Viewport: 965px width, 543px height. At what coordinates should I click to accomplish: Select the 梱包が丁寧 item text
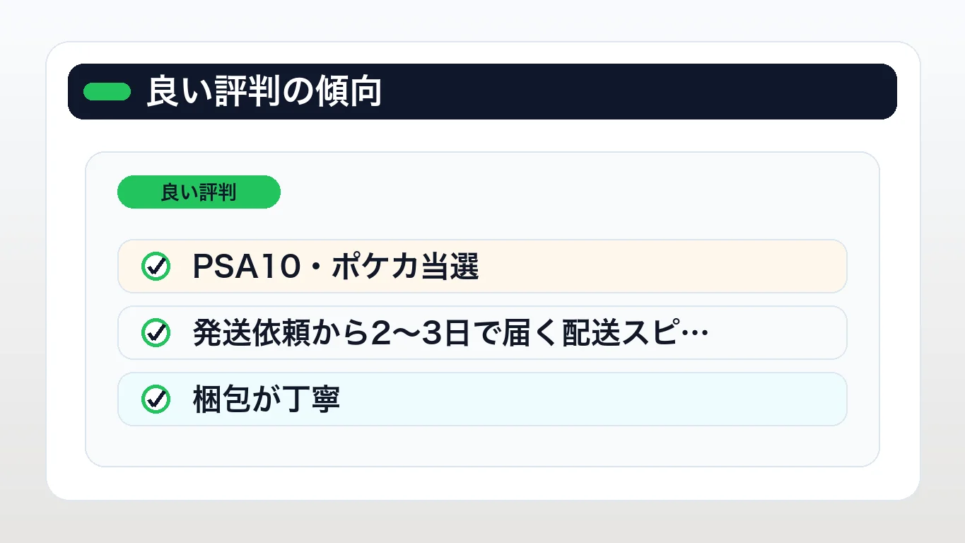[267, 399]
